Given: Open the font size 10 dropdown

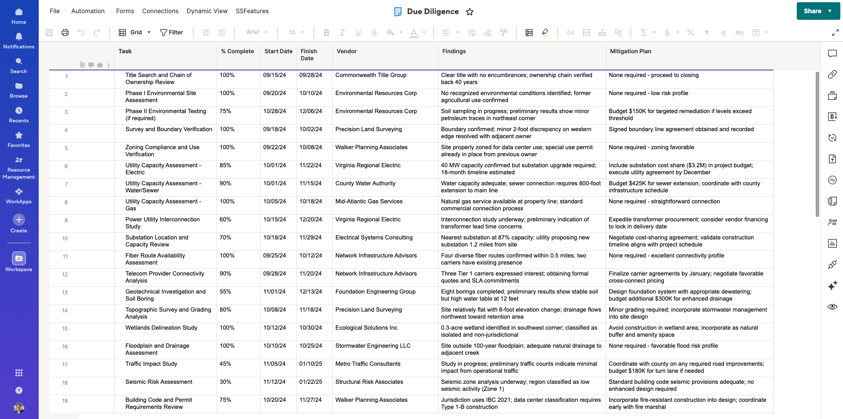Looking at the screenshot, I should [x=296, y=33].
